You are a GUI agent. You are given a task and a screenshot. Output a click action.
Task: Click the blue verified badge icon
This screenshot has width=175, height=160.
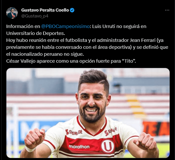[x=72, y=10]
